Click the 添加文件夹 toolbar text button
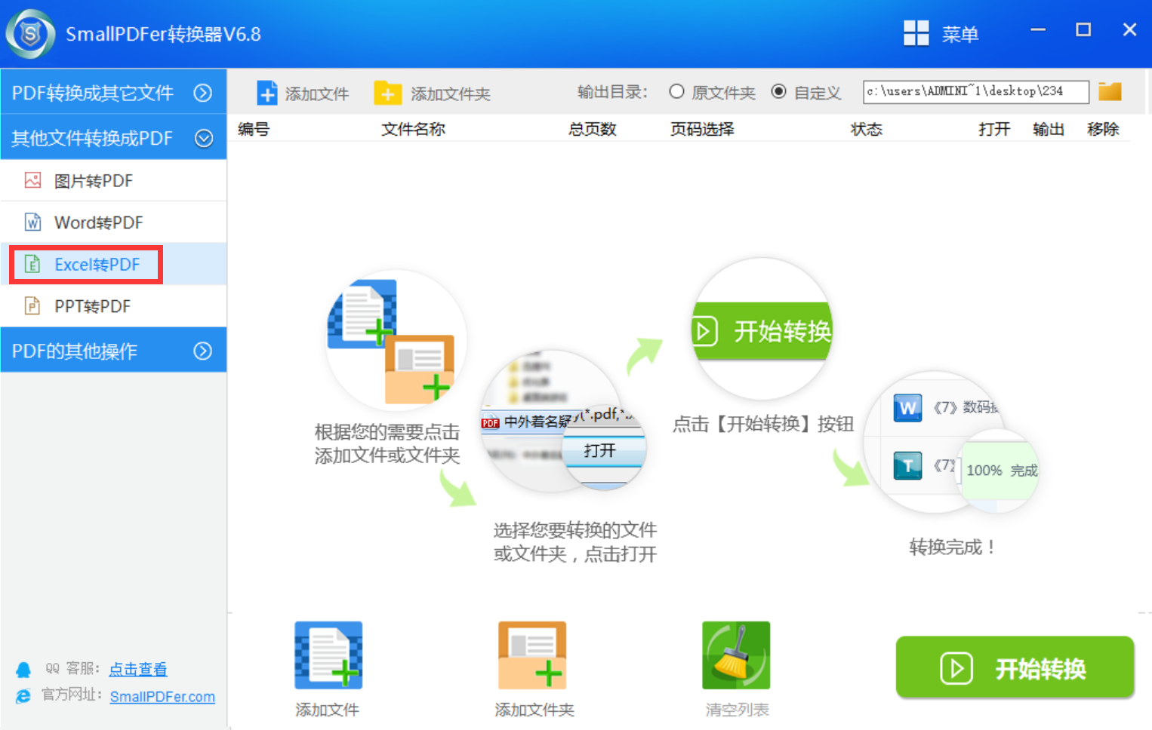The height and width of the screenshot is (730, 1152). click(451, 94)
